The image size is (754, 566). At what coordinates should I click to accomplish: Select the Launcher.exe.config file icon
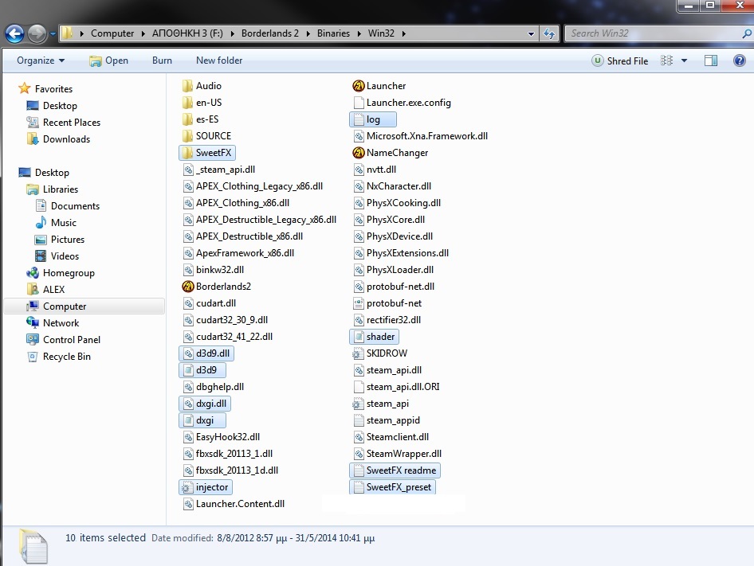click(x=358, y=103)
